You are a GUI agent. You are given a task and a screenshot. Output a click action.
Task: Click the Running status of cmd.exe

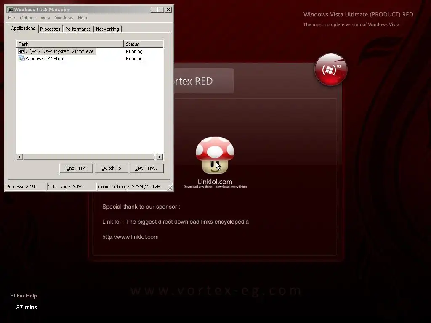134,51
